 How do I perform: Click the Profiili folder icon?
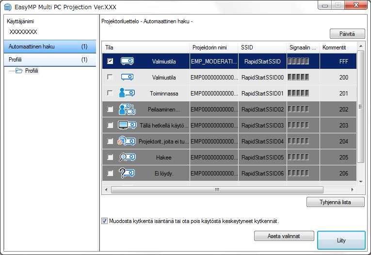(x=19, y=70)
